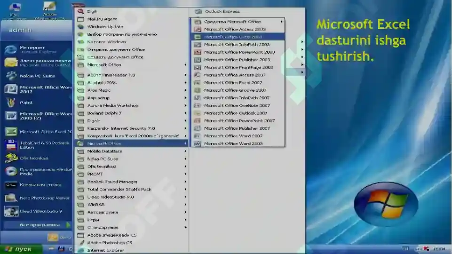
Task: Select Internet Explorer at programs list bottom
Action: tap(132, 250)
